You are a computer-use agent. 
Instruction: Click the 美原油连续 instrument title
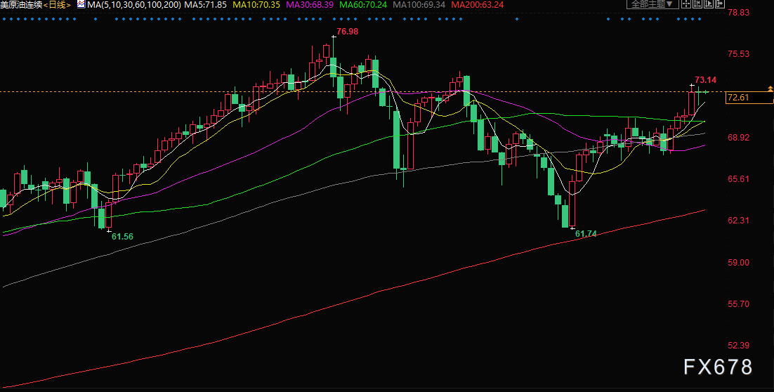(x=21, y=4)
